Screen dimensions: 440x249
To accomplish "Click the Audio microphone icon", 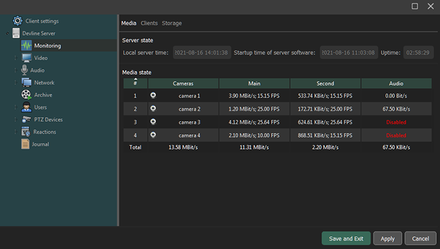I will [x=24, y=70].
